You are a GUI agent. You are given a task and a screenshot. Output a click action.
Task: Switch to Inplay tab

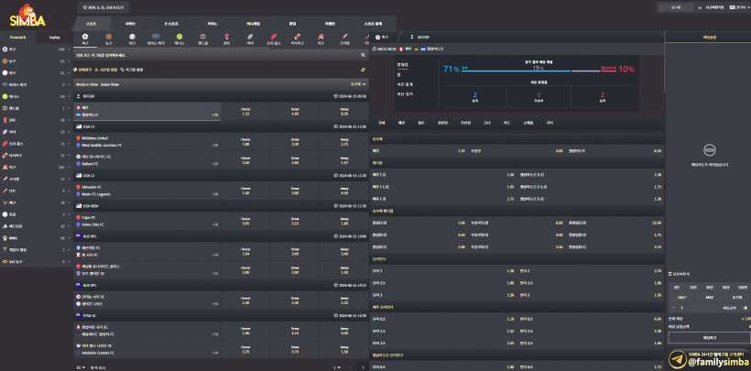click(x=55, y=38)
